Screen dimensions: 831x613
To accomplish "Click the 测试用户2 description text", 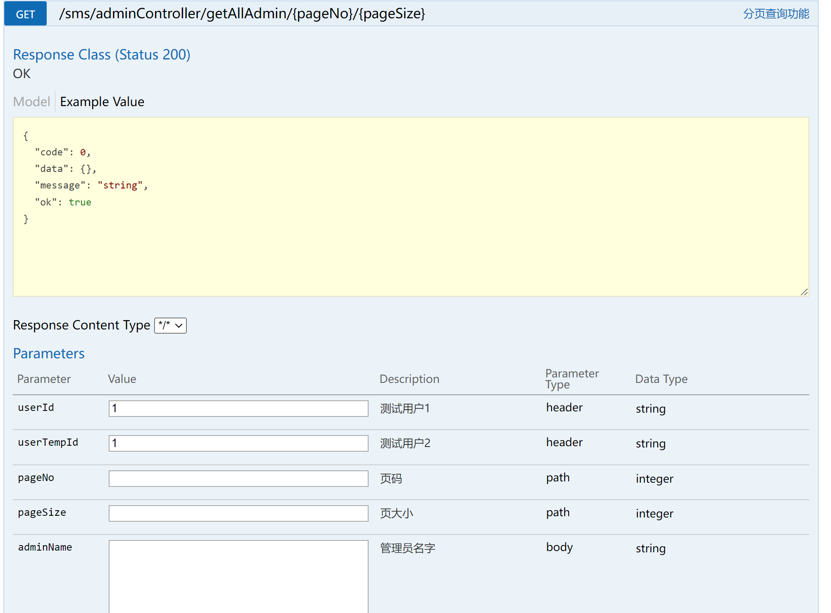I will 405,443.
